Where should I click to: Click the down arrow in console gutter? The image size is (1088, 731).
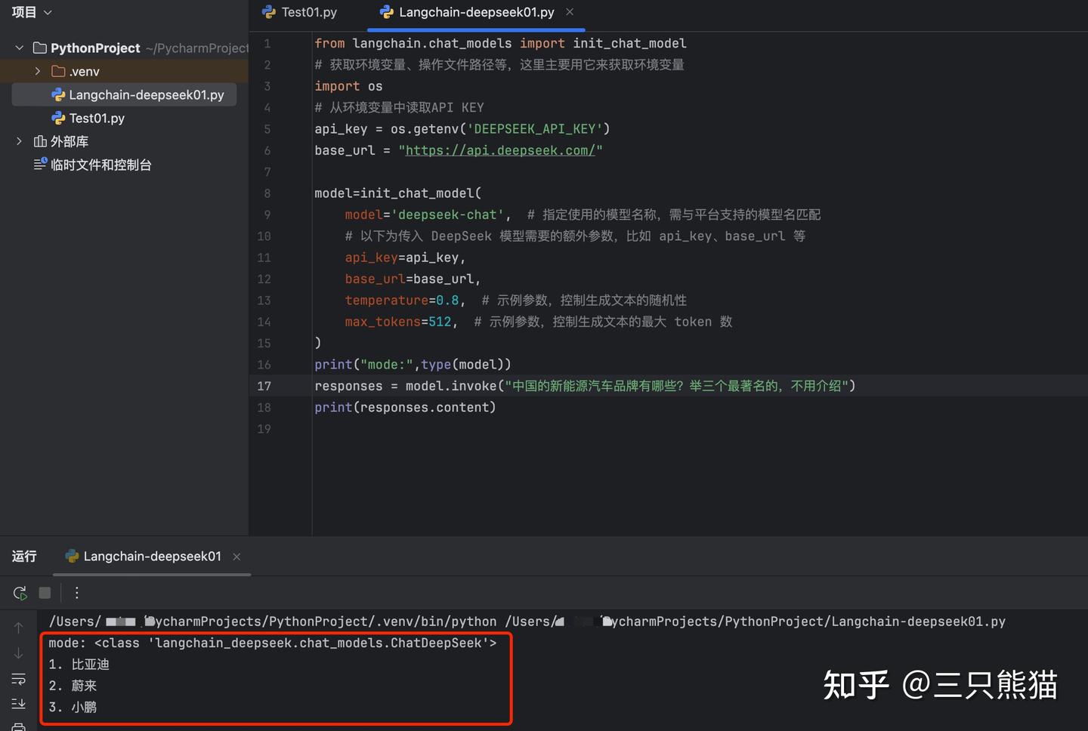click(19, 653)
